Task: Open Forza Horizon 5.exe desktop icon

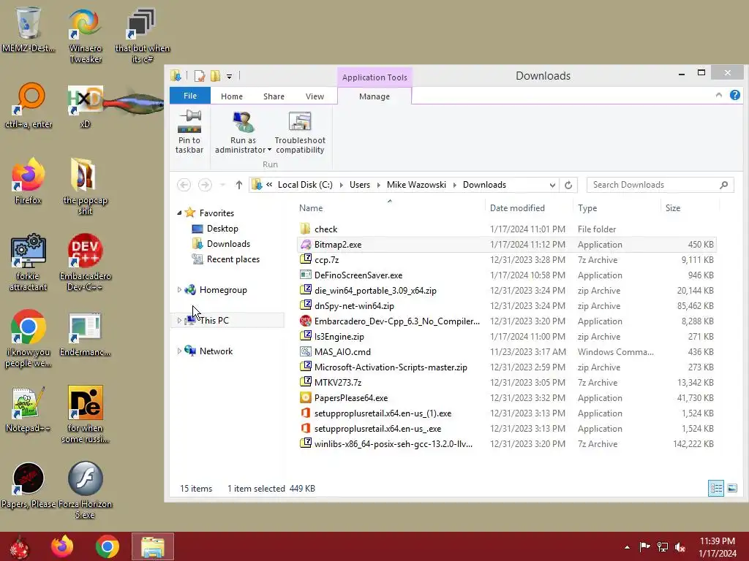Action: point(85,490)
